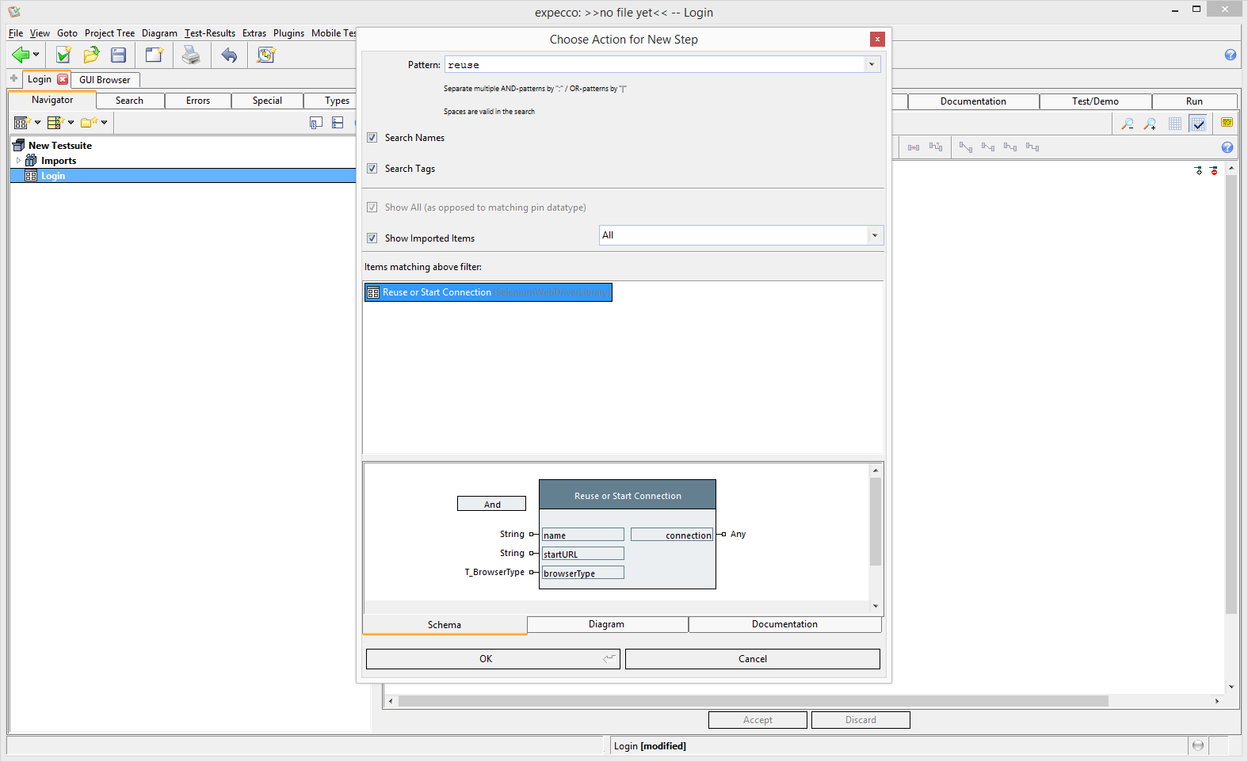
Task: Click the blue undo arrow icon
Action: click(229, 55)
